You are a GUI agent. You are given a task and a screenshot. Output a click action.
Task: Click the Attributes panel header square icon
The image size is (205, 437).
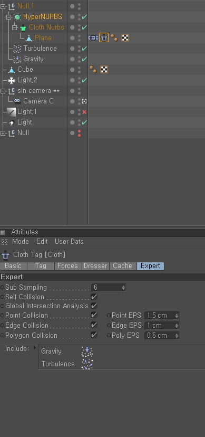tap(3, 232)
